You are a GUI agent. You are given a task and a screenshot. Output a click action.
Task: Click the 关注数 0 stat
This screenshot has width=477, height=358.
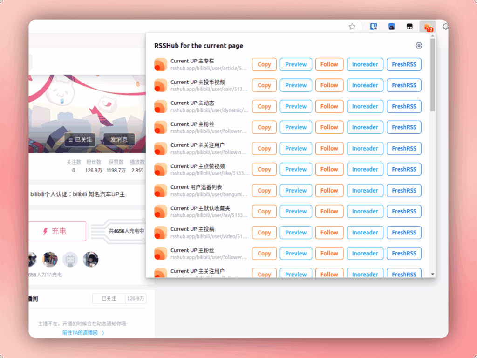(74, 166)
